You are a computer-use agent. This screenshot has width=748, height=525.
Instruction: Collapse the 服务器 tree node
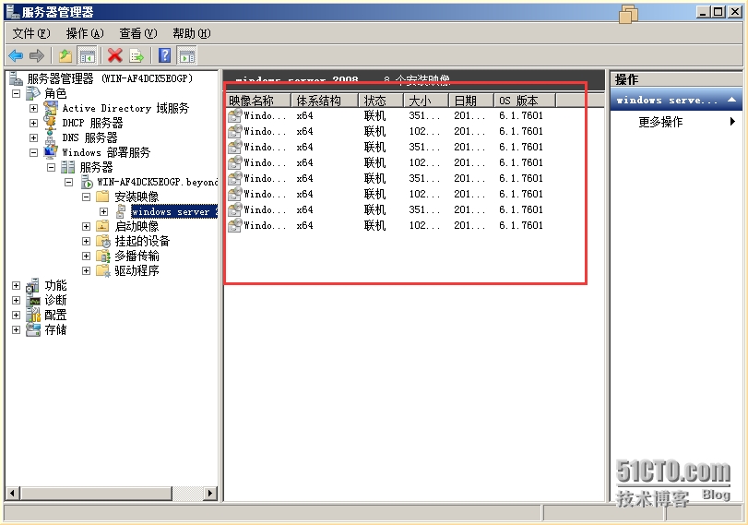tap(52, 168)
